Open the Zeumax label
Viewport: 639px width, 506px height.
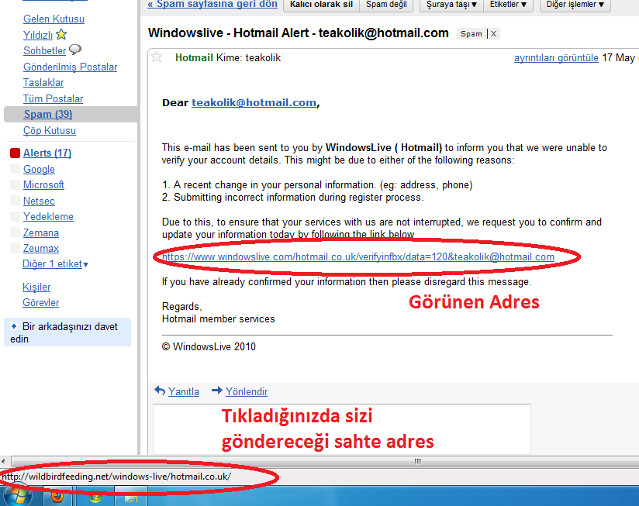point(41,248)
